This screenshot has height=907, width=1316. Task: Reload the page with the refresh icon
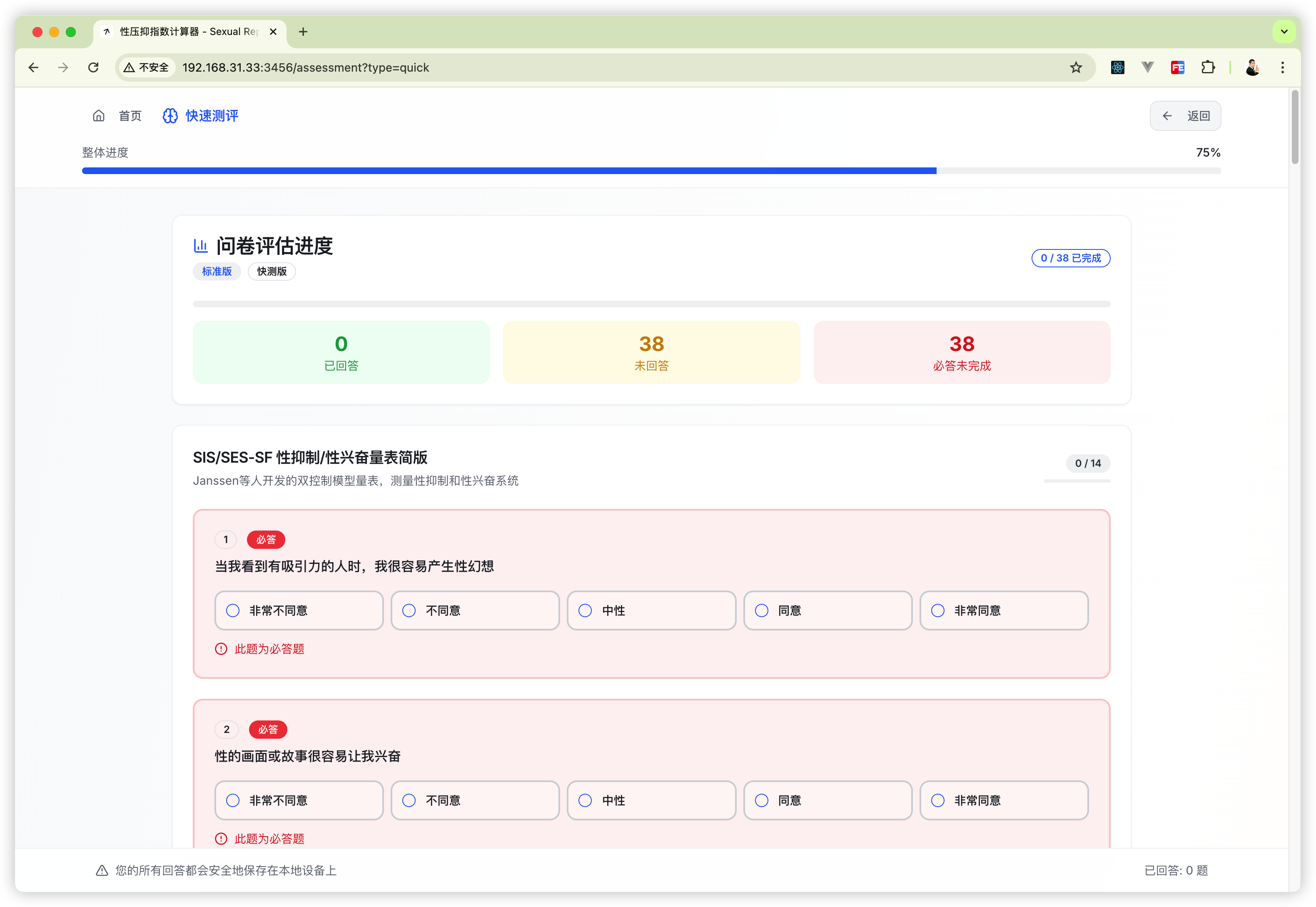tap(94, 67)
